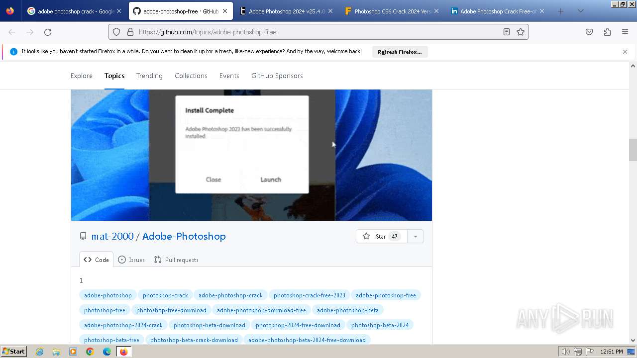The image size is (637, 358).
Task: Open the Collections navigation item
Action: (x=191, y=76)
